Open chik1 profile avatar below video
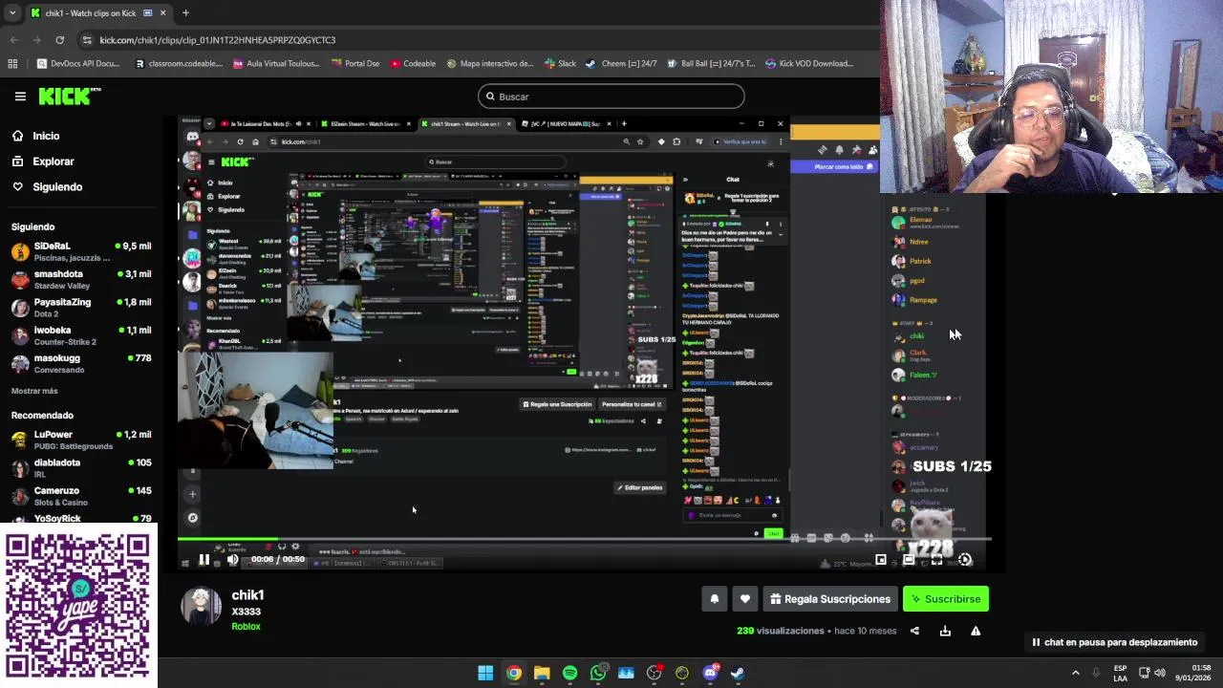Screen dimensions: 1223x688 202,606
